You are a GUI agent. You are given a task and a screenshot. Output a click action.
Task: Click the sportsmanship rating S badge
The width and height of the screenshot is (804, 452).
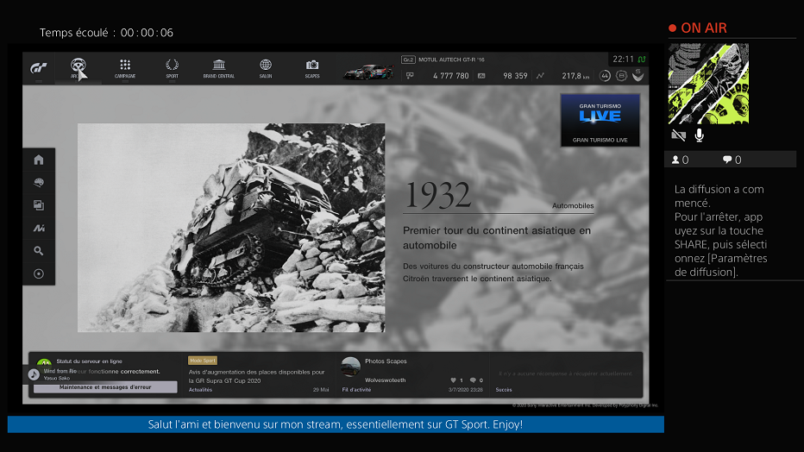tap(638, 75)
